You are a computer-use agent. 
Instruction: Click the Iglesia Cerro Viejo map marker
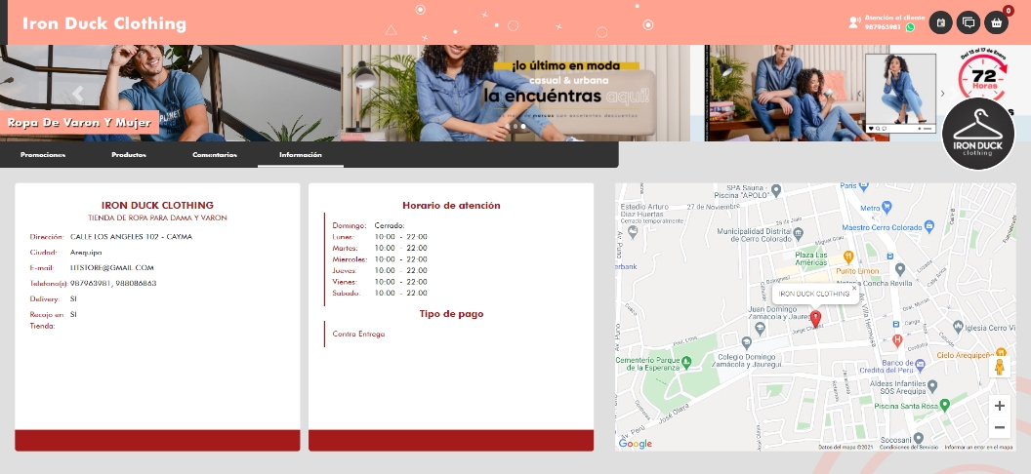click(x=957, y=327)
